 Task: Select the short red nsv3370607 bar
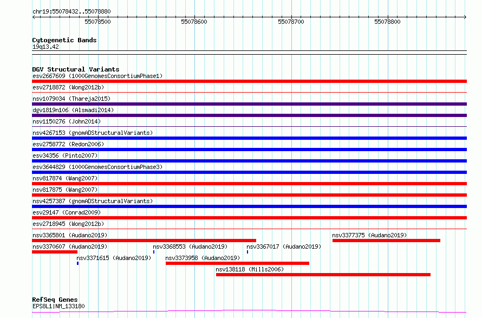(55, 252)
